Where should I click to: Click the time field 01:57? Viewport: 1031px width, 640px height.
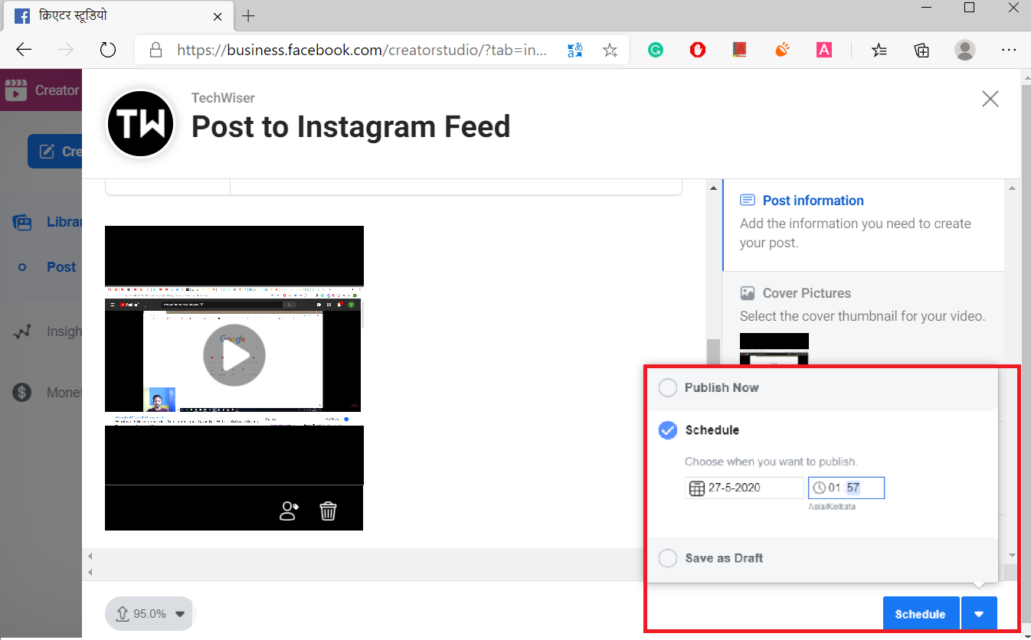(846, 488)
